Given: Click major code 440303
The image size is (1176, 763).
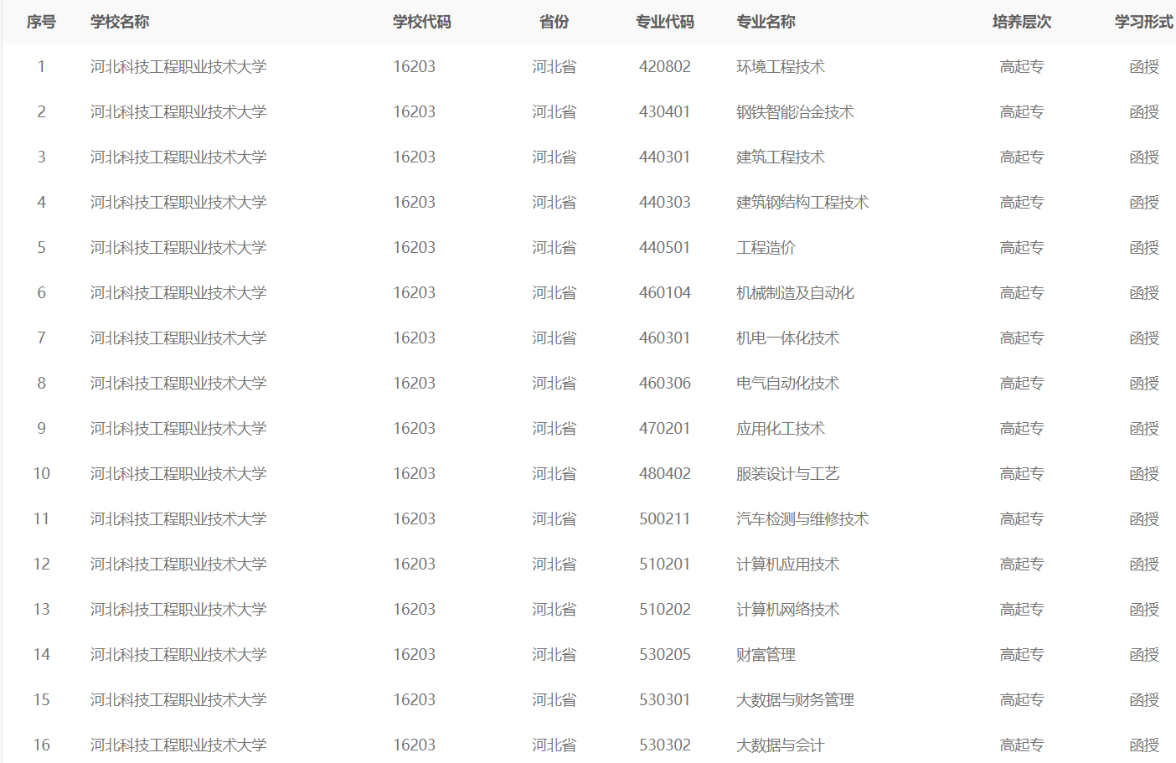Looking at the screenshot, I should 665,203.
